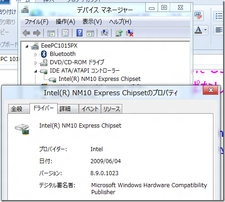Click the Forward arrow in Device Manager toolbar
Screen dimensions: 225x202
[x=37, y=33]
